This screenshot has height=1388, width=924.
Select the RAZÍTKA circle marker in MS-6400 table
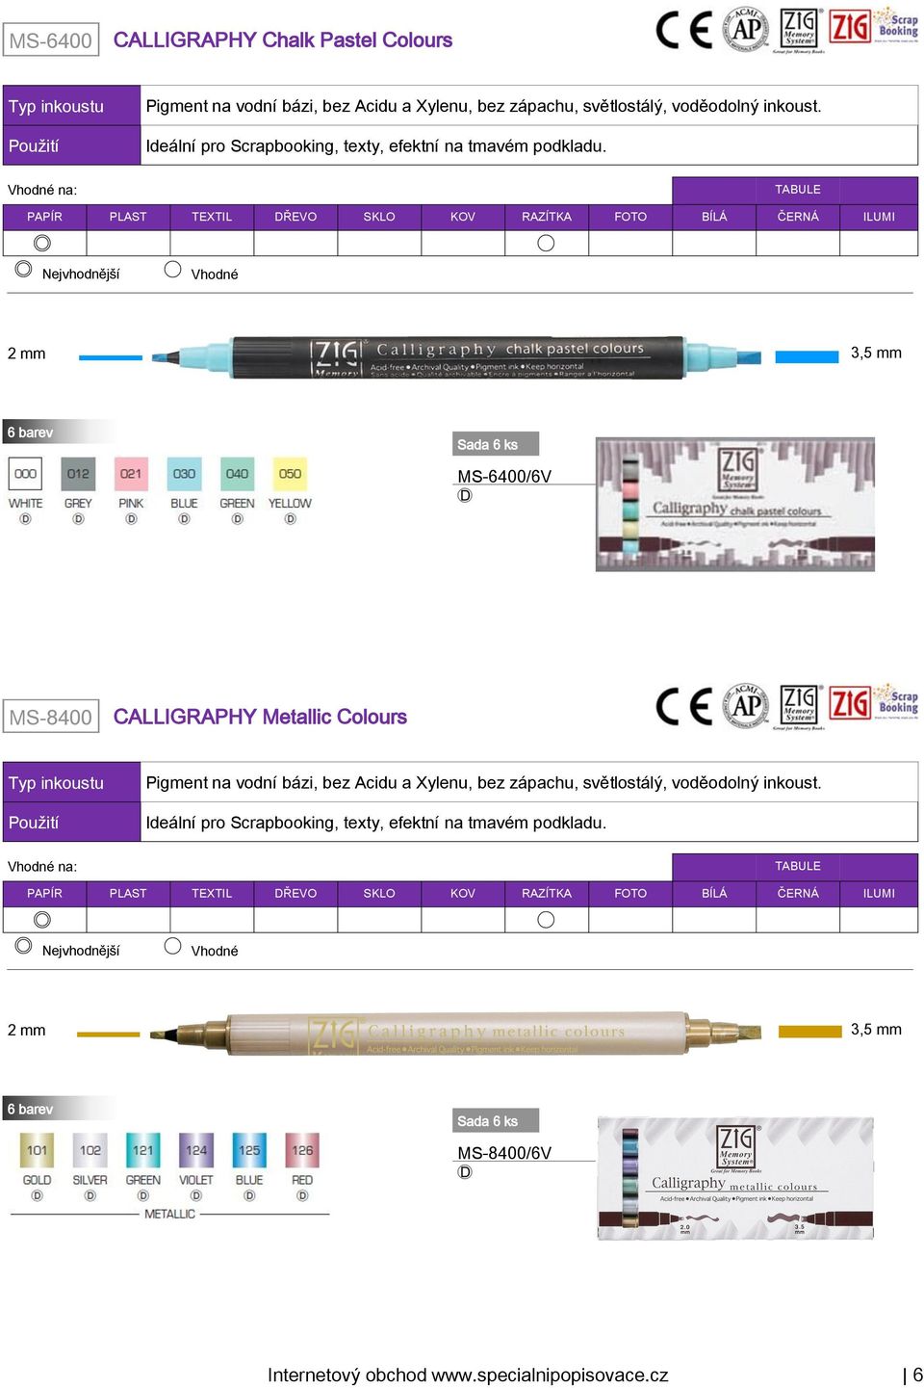[546, 243]
